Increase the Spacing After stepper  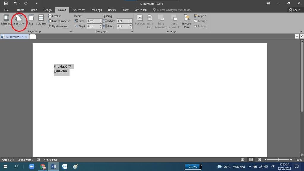pyautogui.click(x=131, y=25)
